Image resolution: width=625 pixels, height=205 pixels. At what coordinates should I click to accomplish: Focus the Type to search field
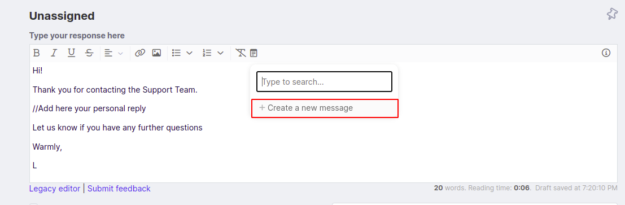[324, 82]
